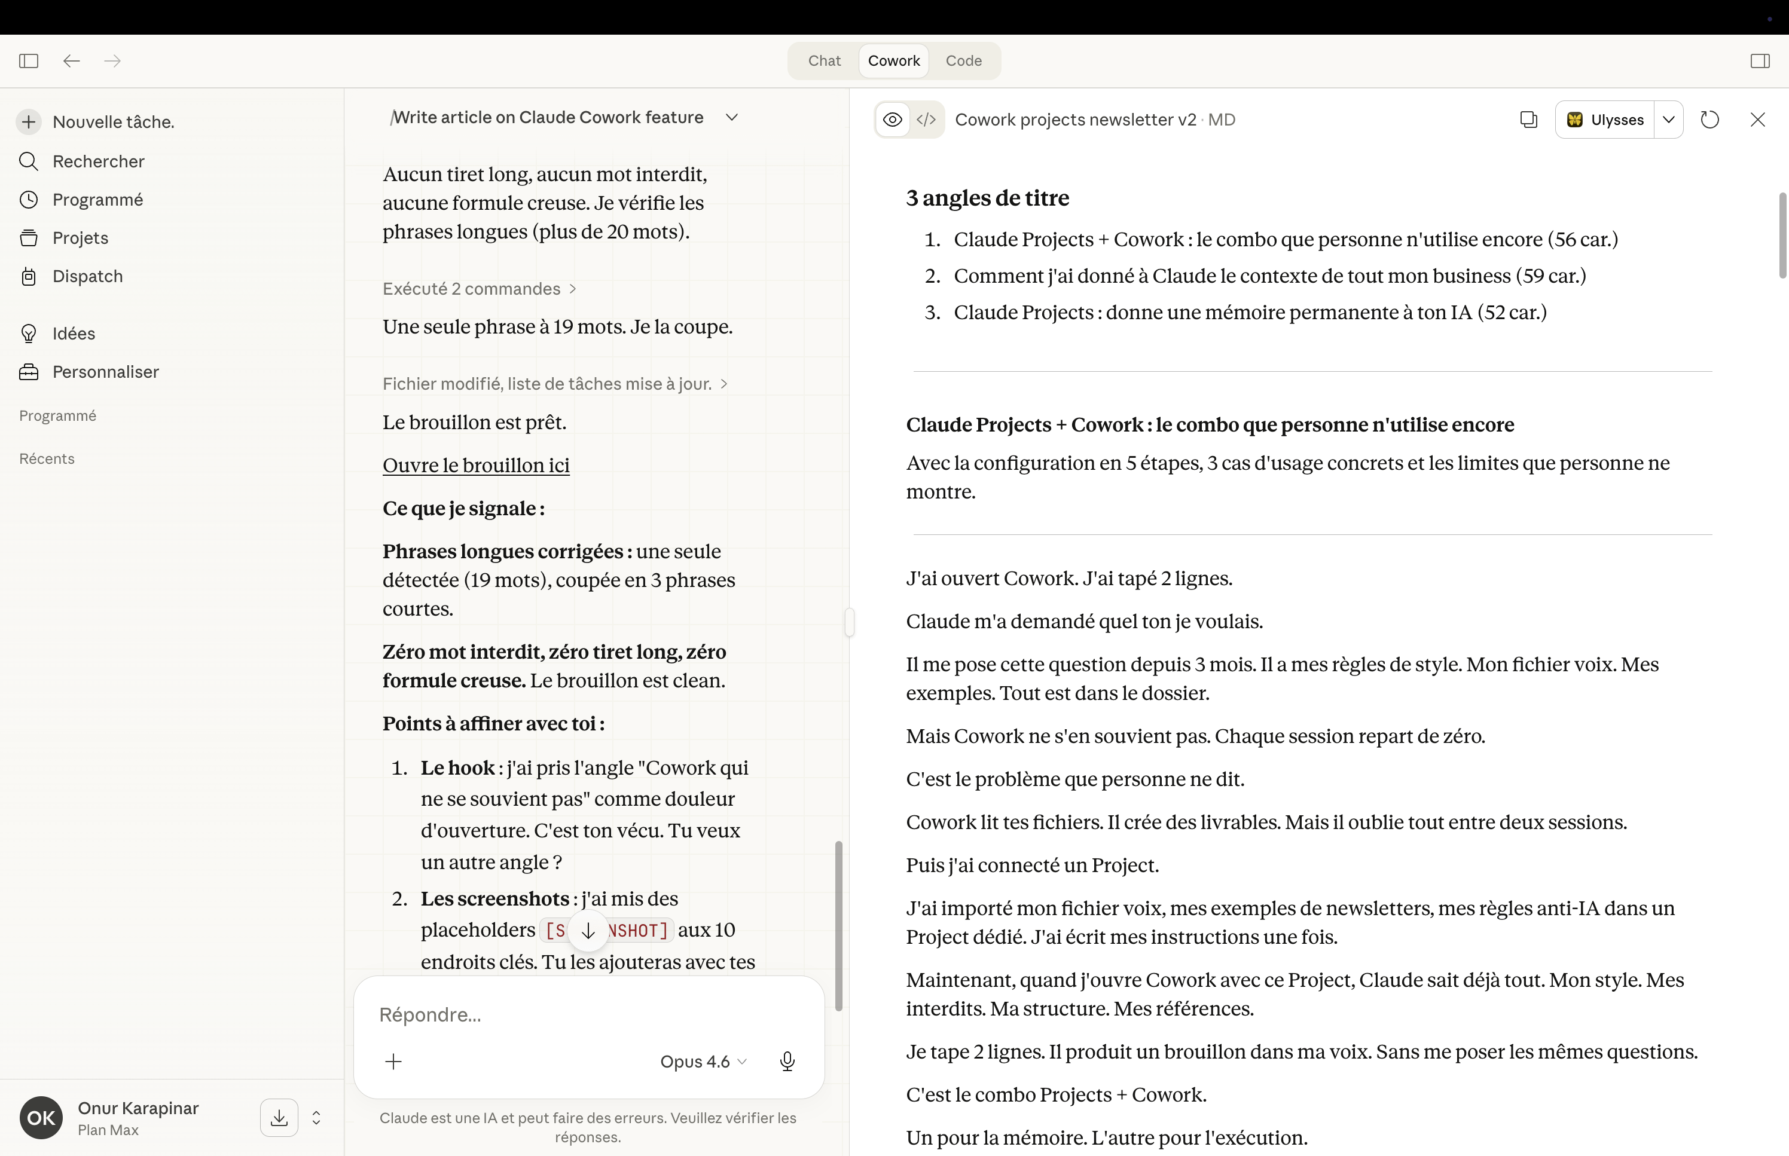Close the Cowork projects newsletter preview
Viewport: 1789px width, 1156px height.
[x=1757, y=120]
